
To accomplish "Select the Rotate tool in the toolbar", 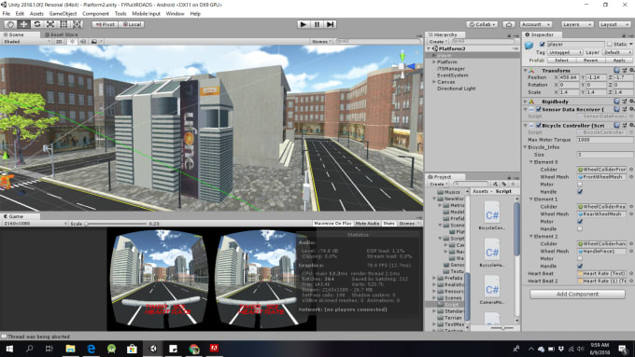I will [x=36, y=24].
